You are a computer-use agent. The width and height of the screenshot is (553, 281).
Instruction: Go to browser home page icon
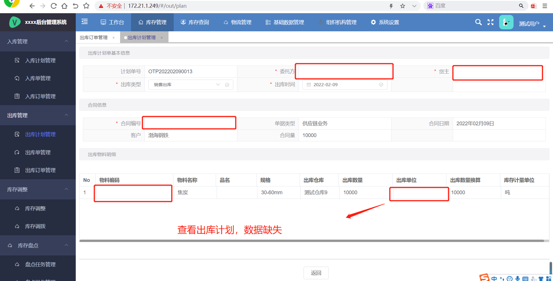(65, 6)
